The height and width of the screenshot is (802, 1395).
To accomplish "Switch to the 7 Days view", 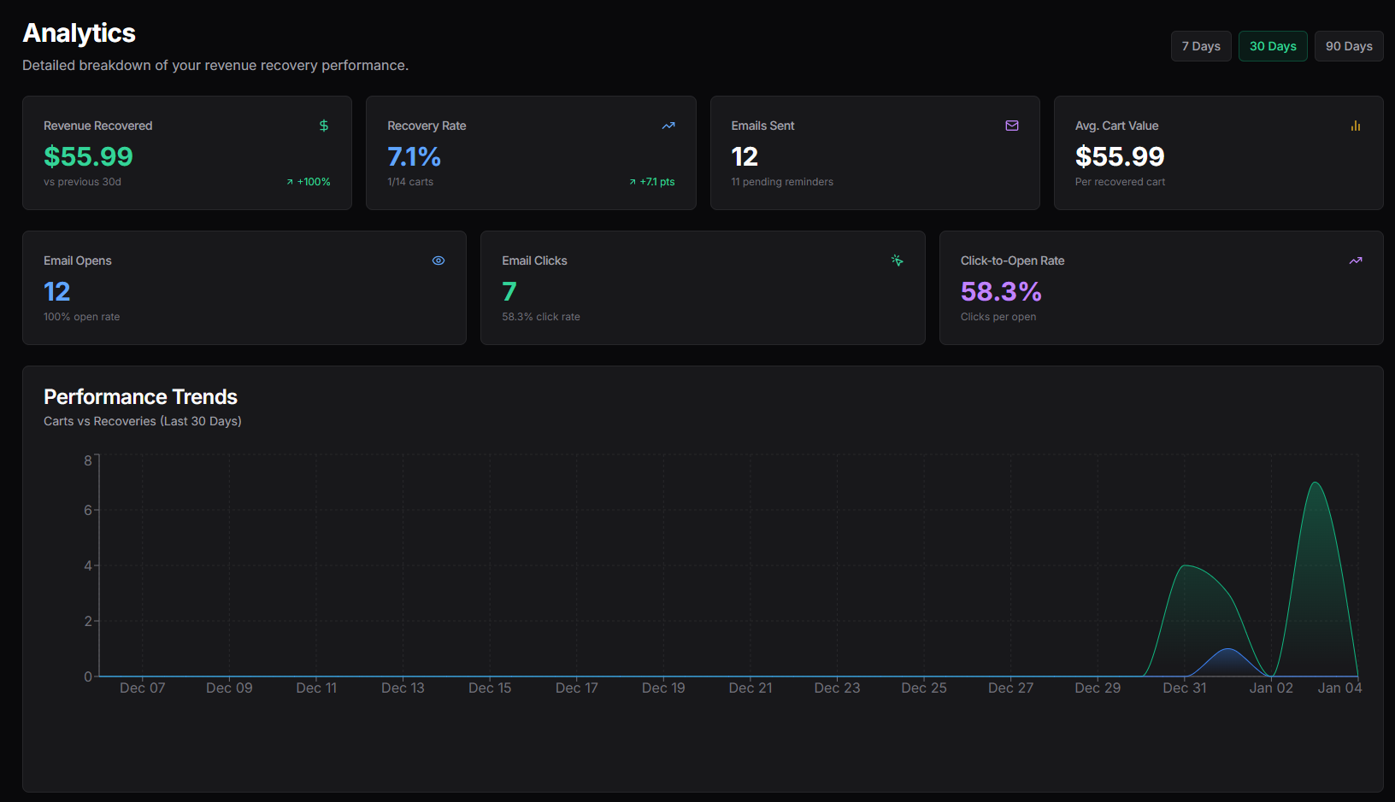I will click(1200, 45).
